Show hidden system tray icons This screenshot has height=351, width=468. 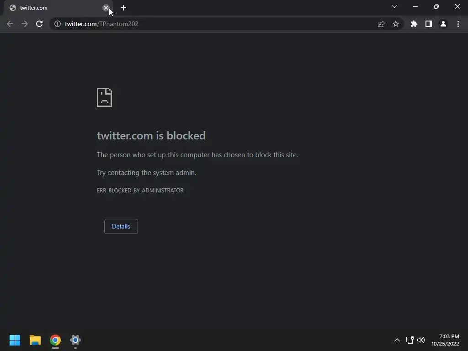(397, 340)
